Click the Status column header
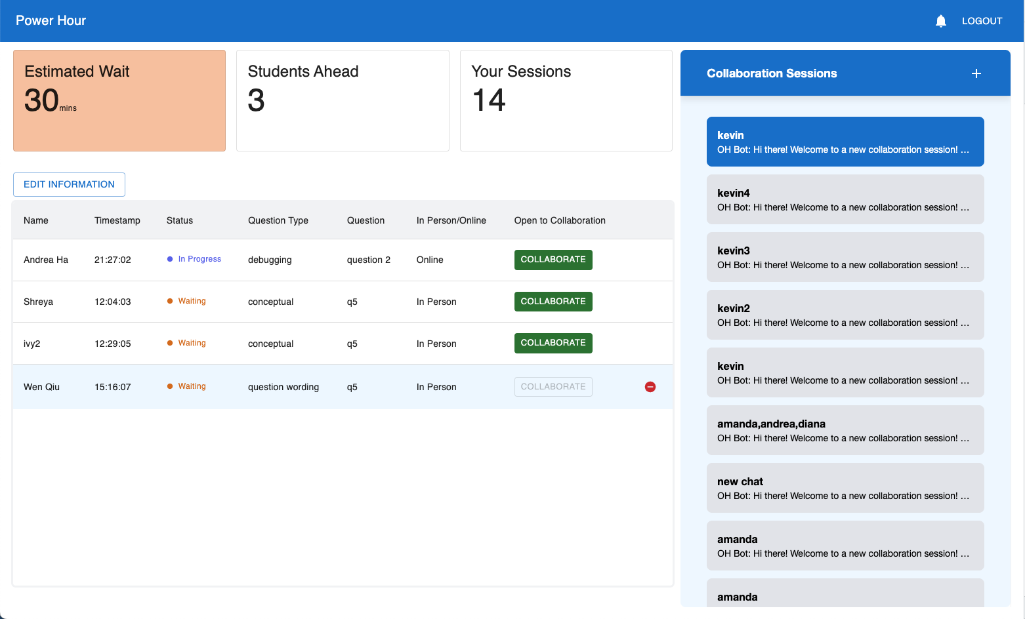1025x619 pixels. pos(180,220)
